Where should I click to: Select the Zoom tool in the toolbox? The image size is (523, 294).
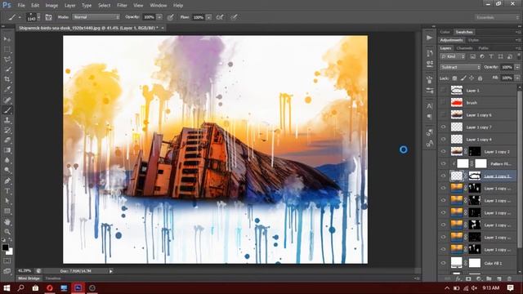[x=7, y=232]
